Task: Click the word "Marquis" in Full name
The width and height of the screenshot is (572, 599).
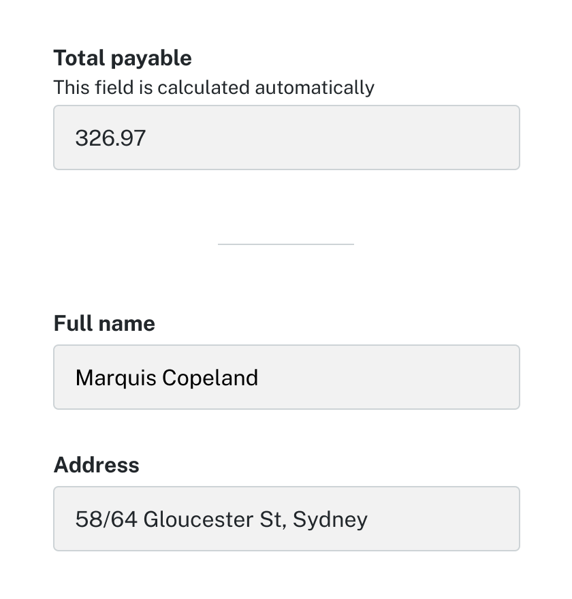Action: [116, 378]
